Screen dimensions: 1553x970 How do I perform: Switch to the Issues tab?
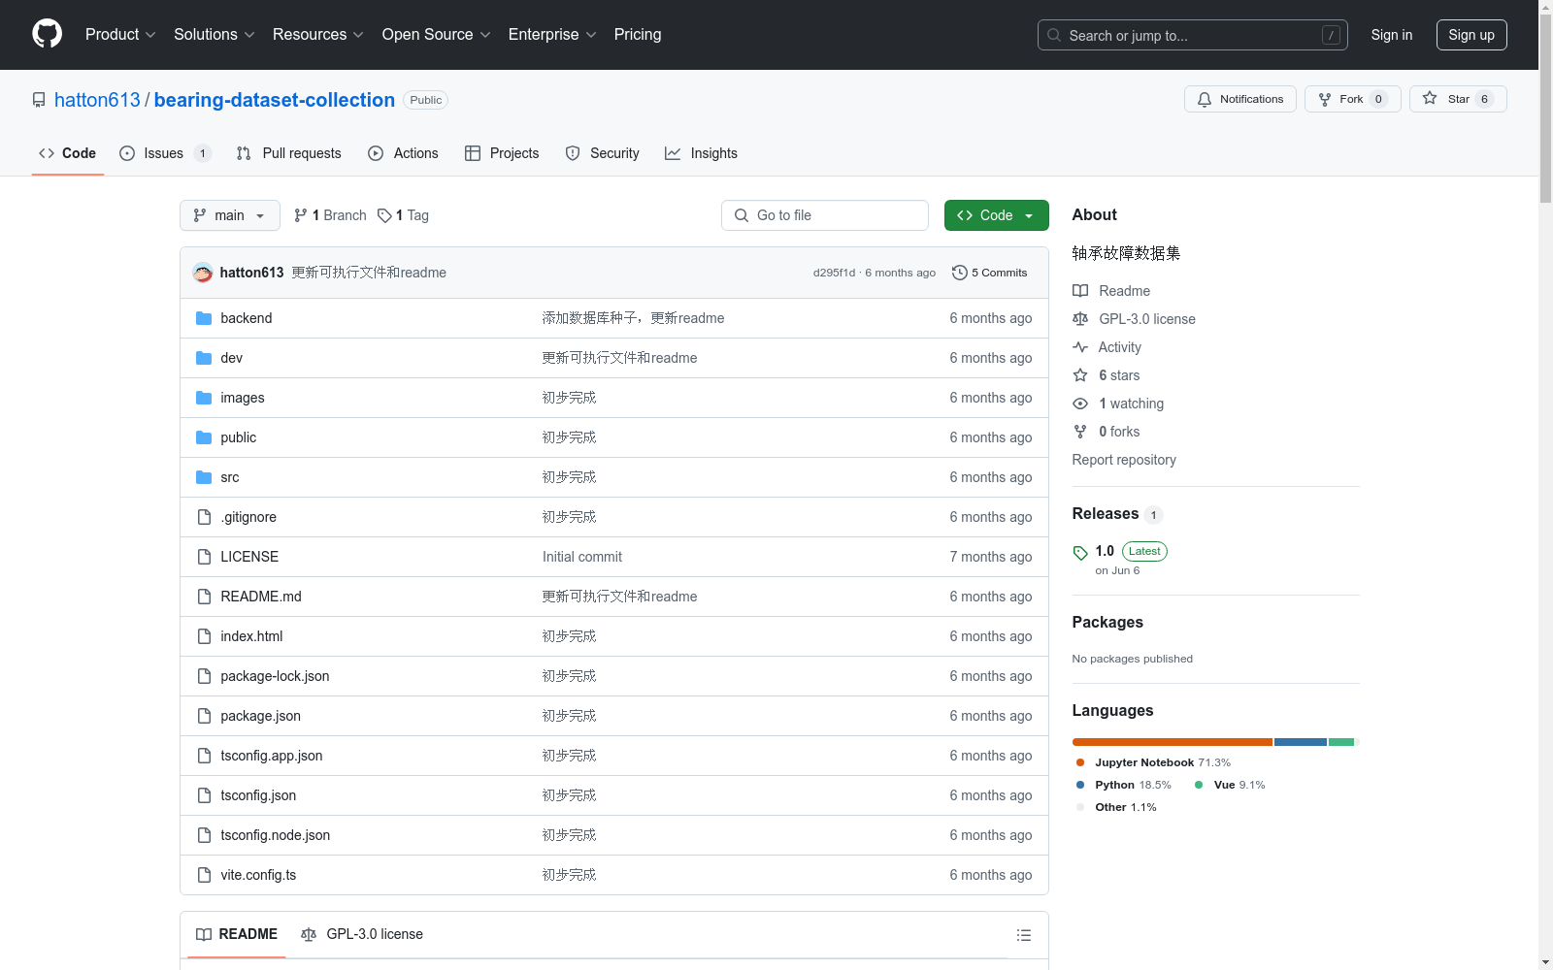164,153
